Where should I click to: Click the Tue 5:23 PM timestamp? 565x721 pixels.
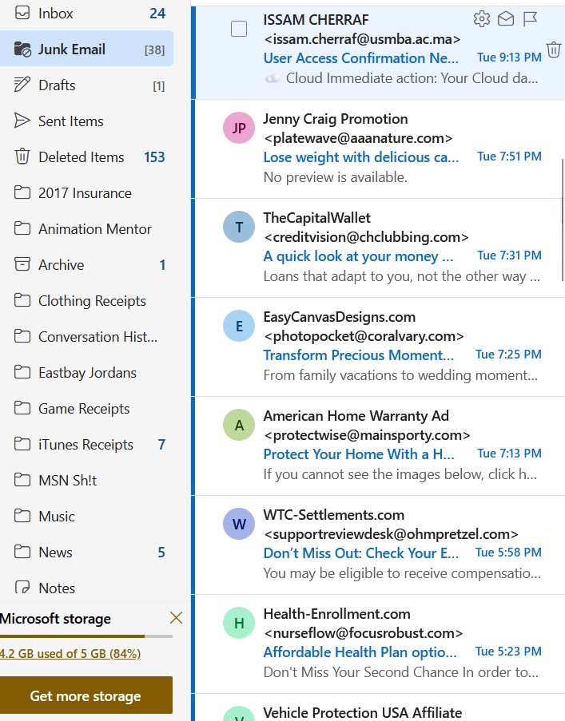coord(508,651)
